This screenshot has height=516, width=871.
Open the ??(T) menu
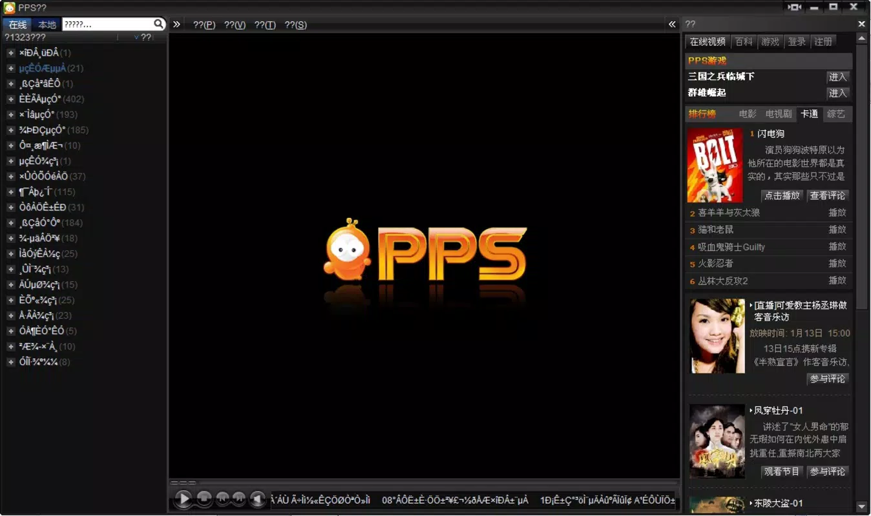pos(265,25)
